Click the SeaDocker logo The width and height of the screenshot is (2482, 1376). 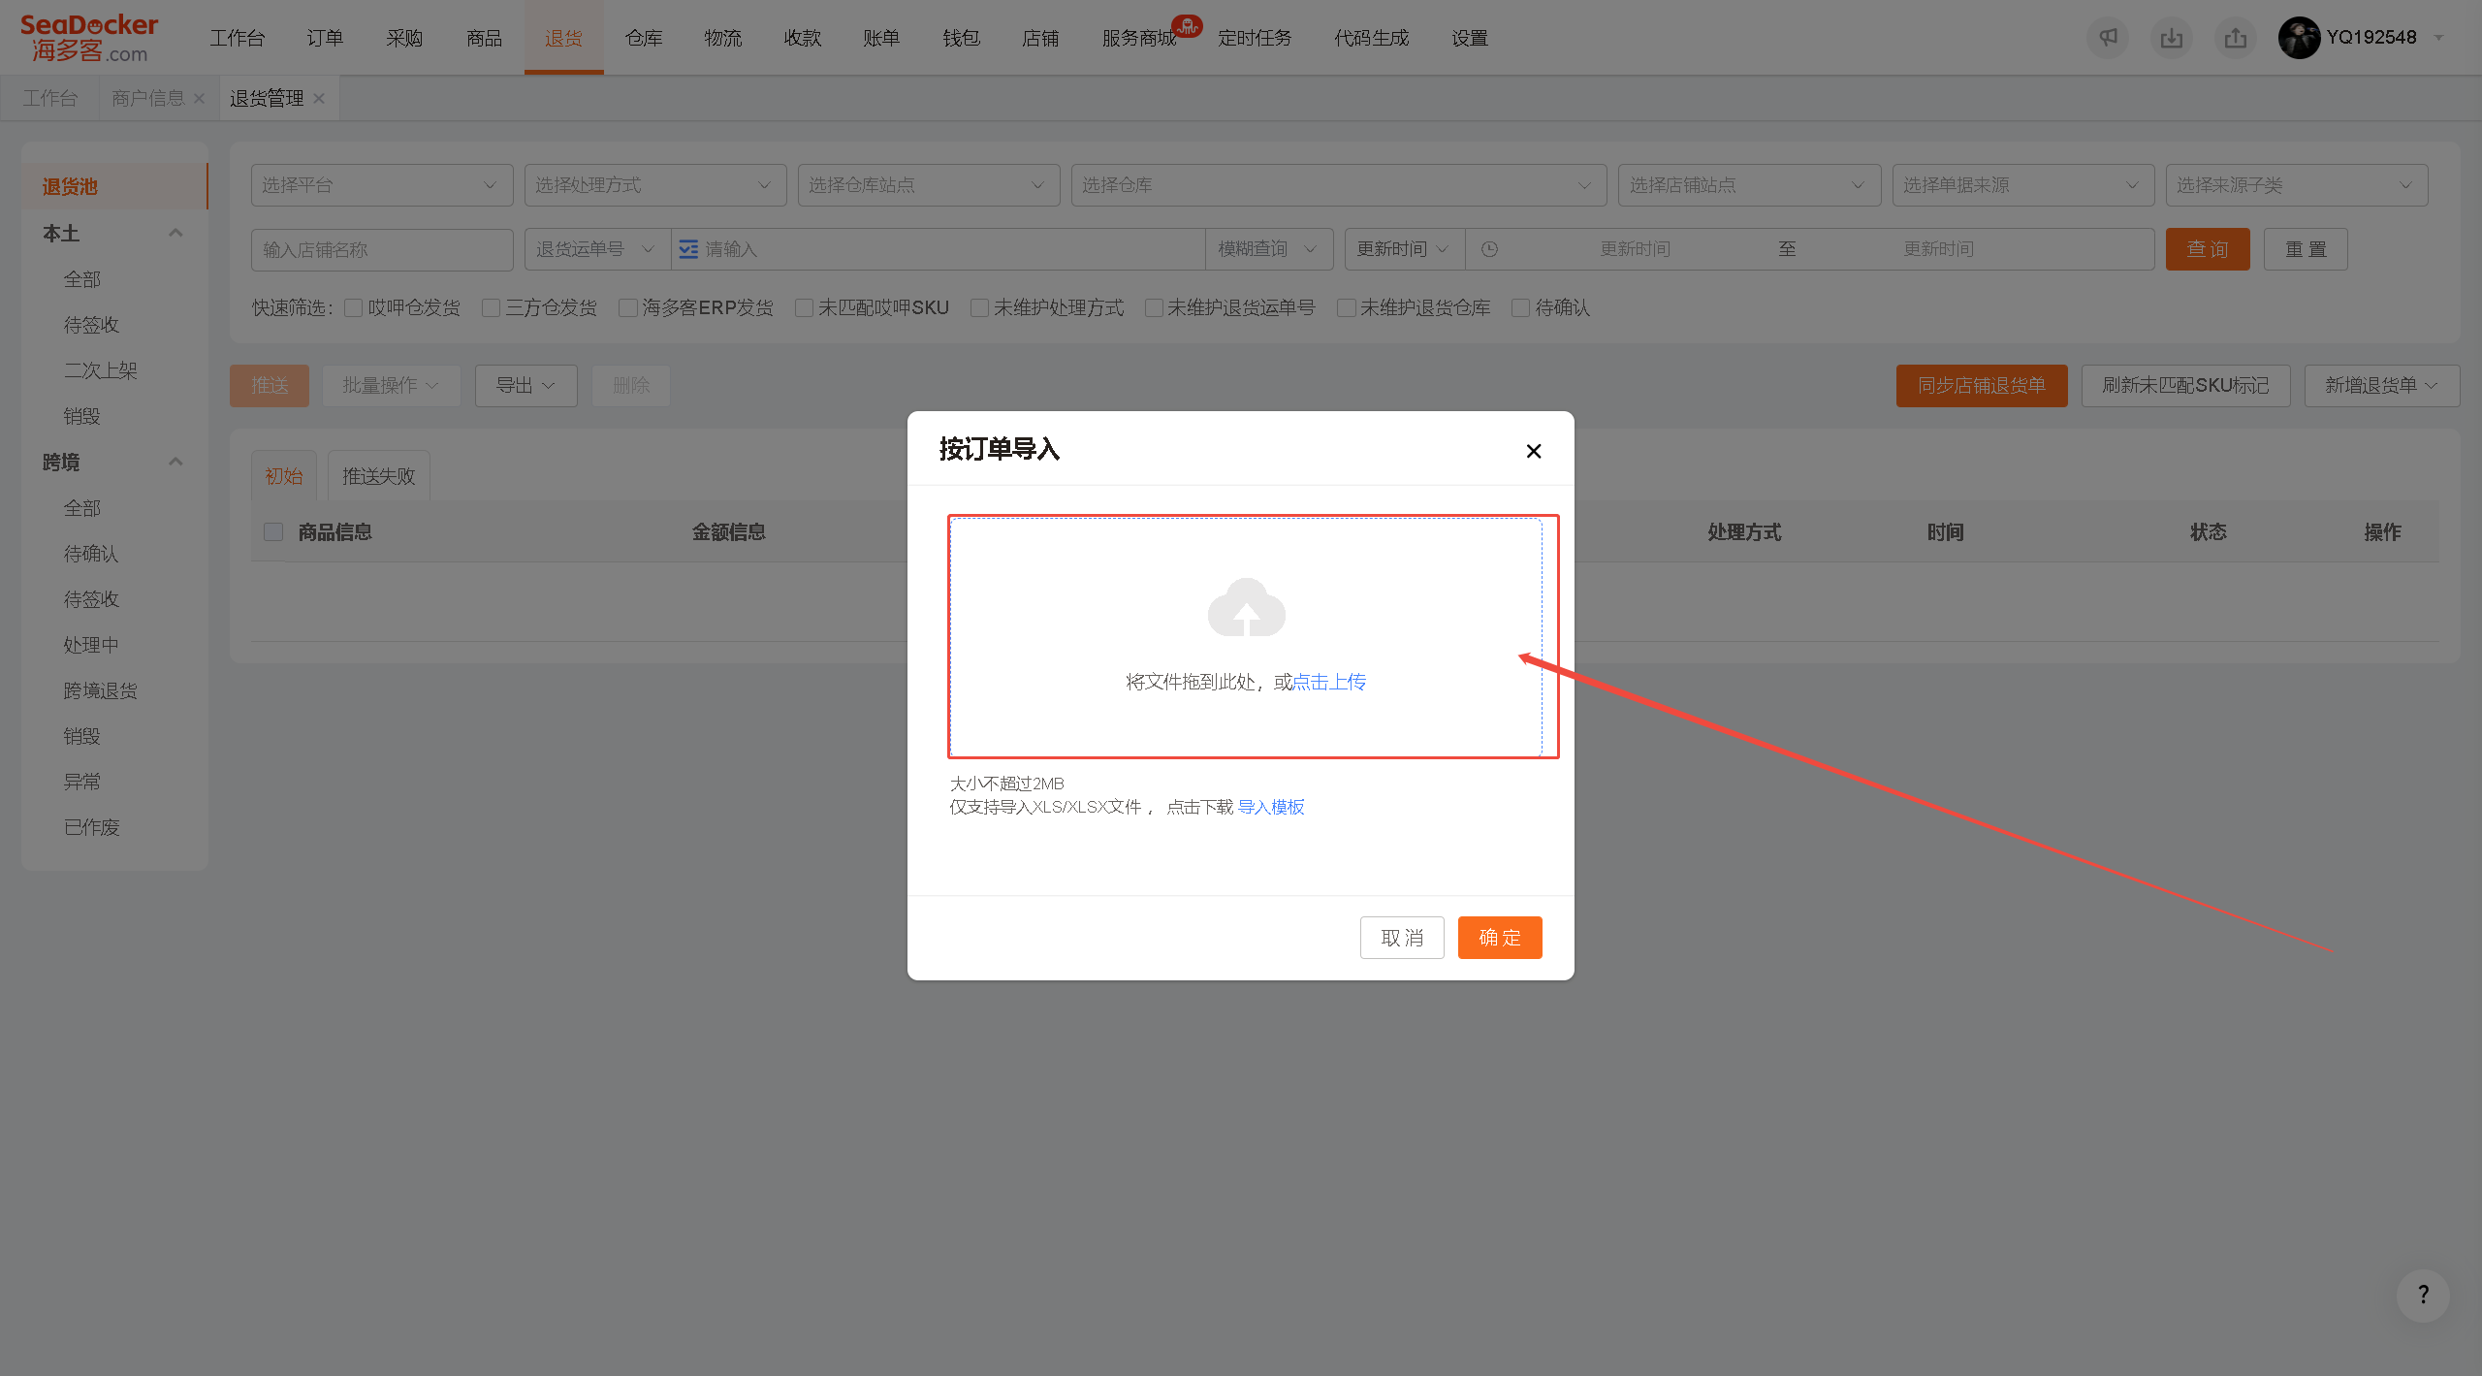tap(88, 38)
